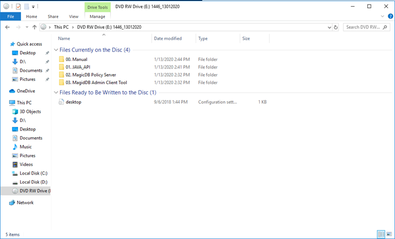Viewport: 395px width, 239px height.
Task: Click the Desktop item under This PC
Action: point(28,129)
